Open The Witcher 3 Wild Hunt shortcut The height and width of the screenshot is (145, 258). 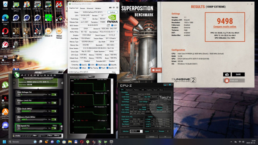5,60
